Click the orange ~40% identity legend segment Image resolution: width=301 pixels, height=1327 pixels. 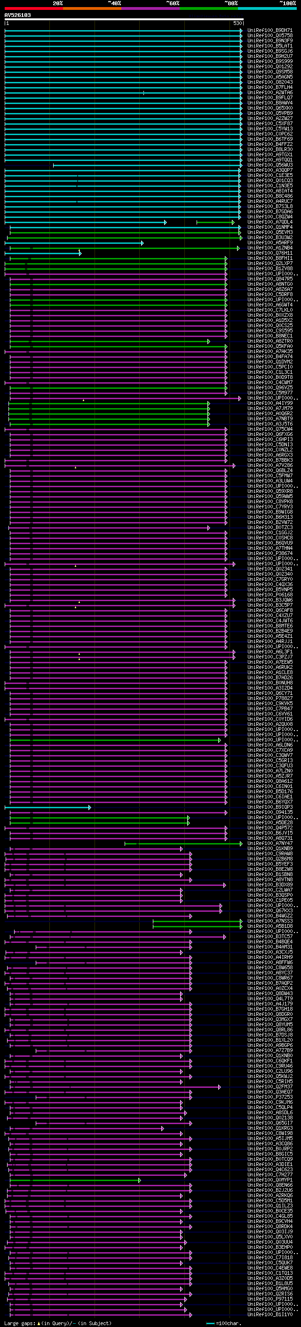click(x=92, y=8)
